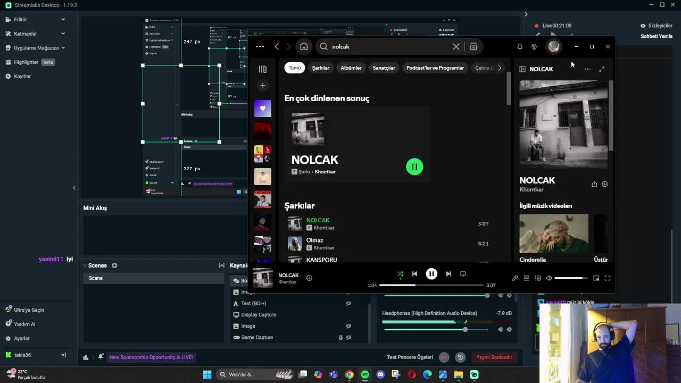Toggle repeat in Spotify player
The height and width of the screenshot is (383, 681).
click(463, 274)
